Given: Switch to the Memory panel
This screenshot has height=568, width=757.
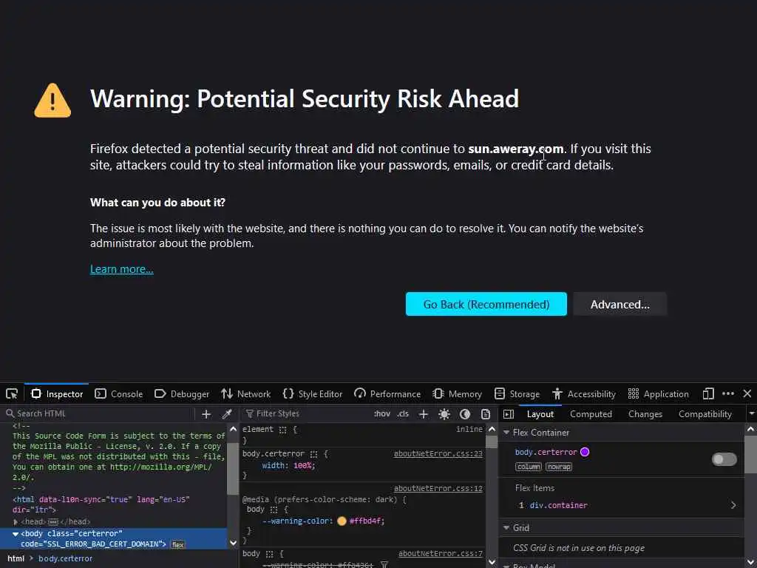Looking at the screenshot, I should [458, 393].
